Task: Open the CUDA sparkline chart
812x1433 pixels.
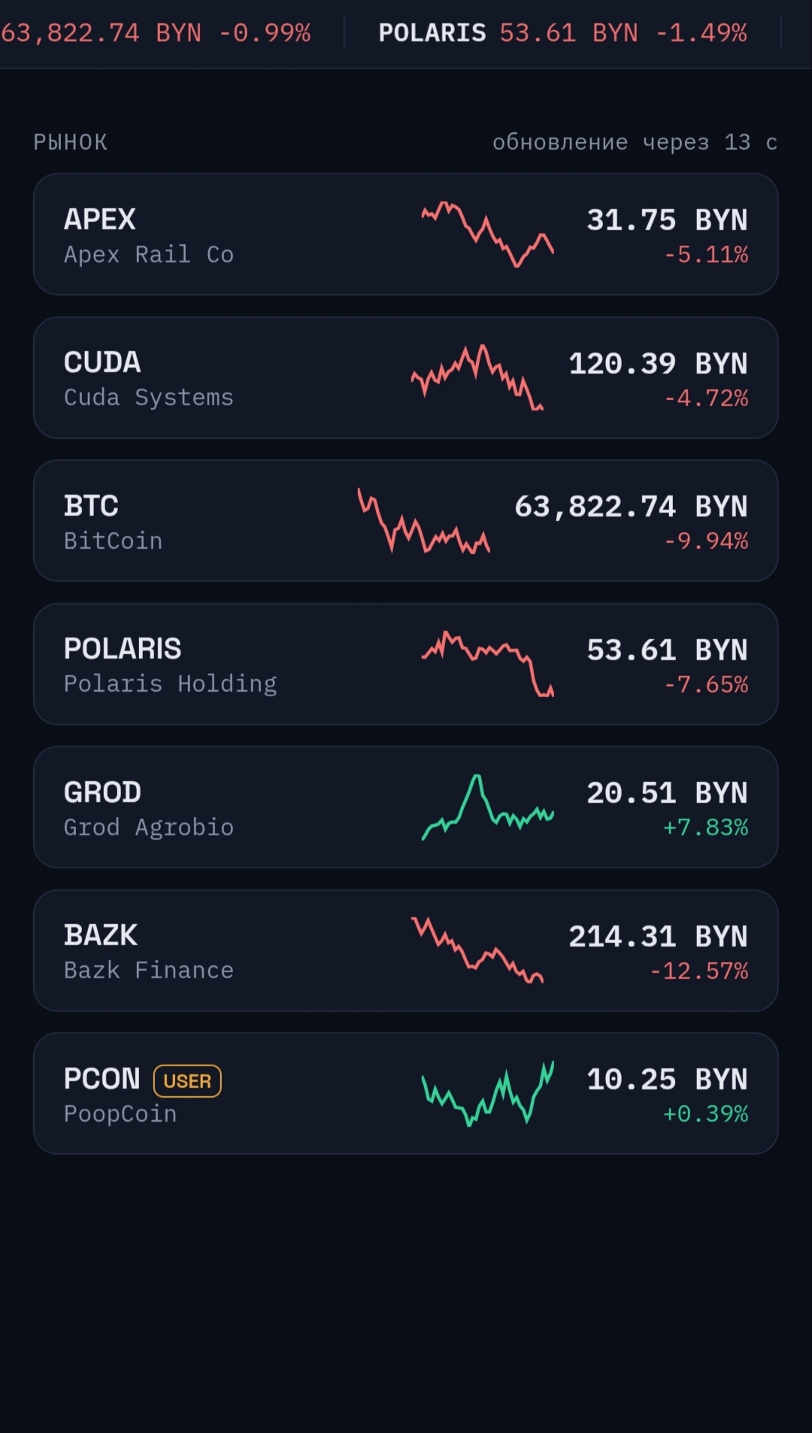Action: [x=477, y=377]
